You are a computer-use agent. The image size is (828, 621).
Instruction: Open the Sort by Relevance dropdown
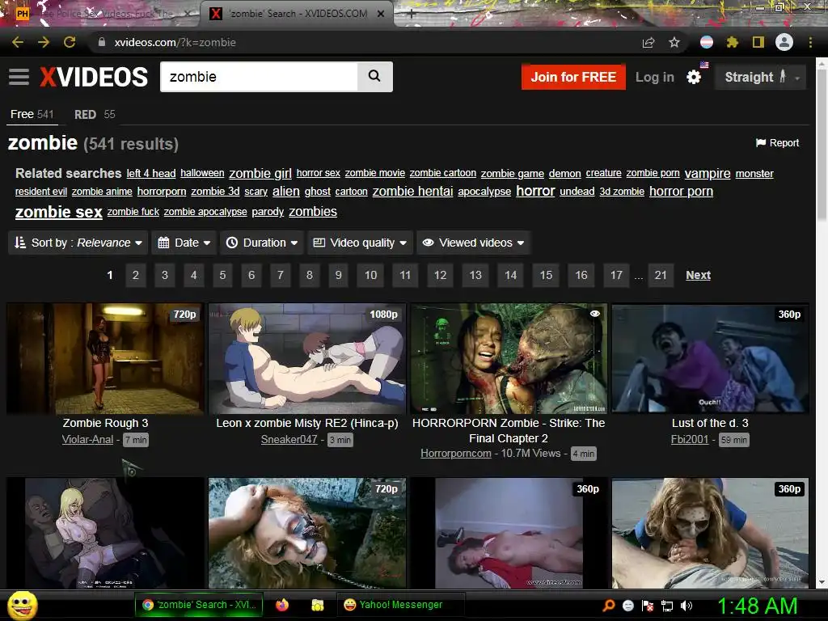78,243
